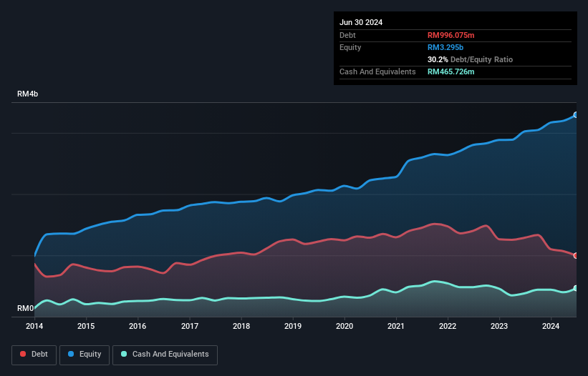Select the Debt endpoint marker on chart
This screenshot has height=376, width=588.
(576, 255)
